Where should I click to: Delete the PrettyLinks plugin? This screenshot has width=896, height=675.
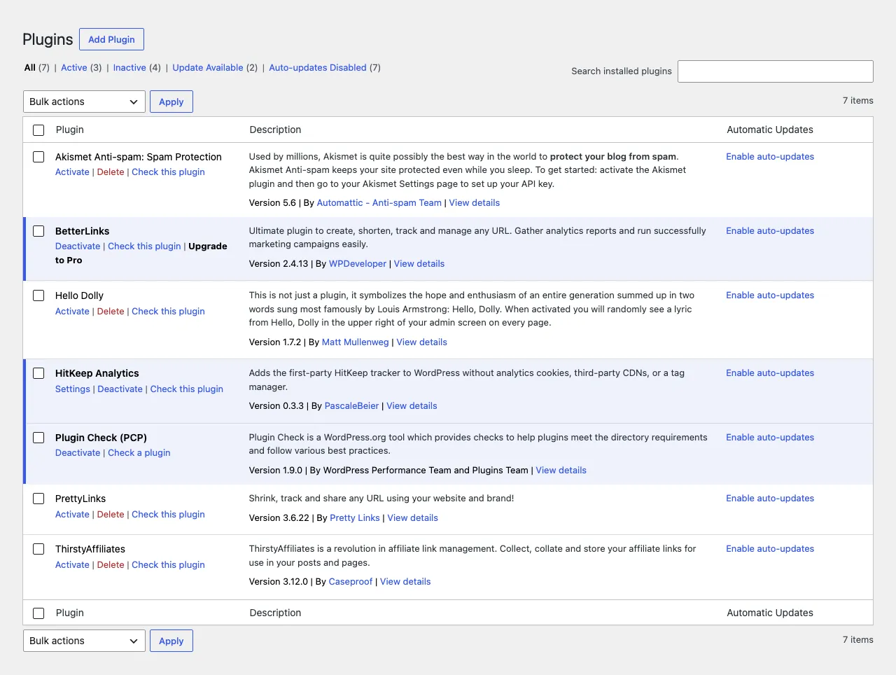[x=111, y=515]
